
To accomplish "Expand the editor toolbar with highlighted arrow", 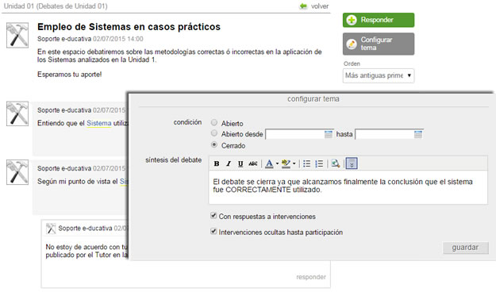I will 352,163.
